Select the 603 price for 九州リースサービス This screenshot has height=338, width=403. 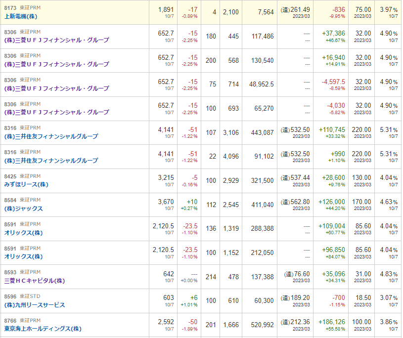[x=169, y=297]
